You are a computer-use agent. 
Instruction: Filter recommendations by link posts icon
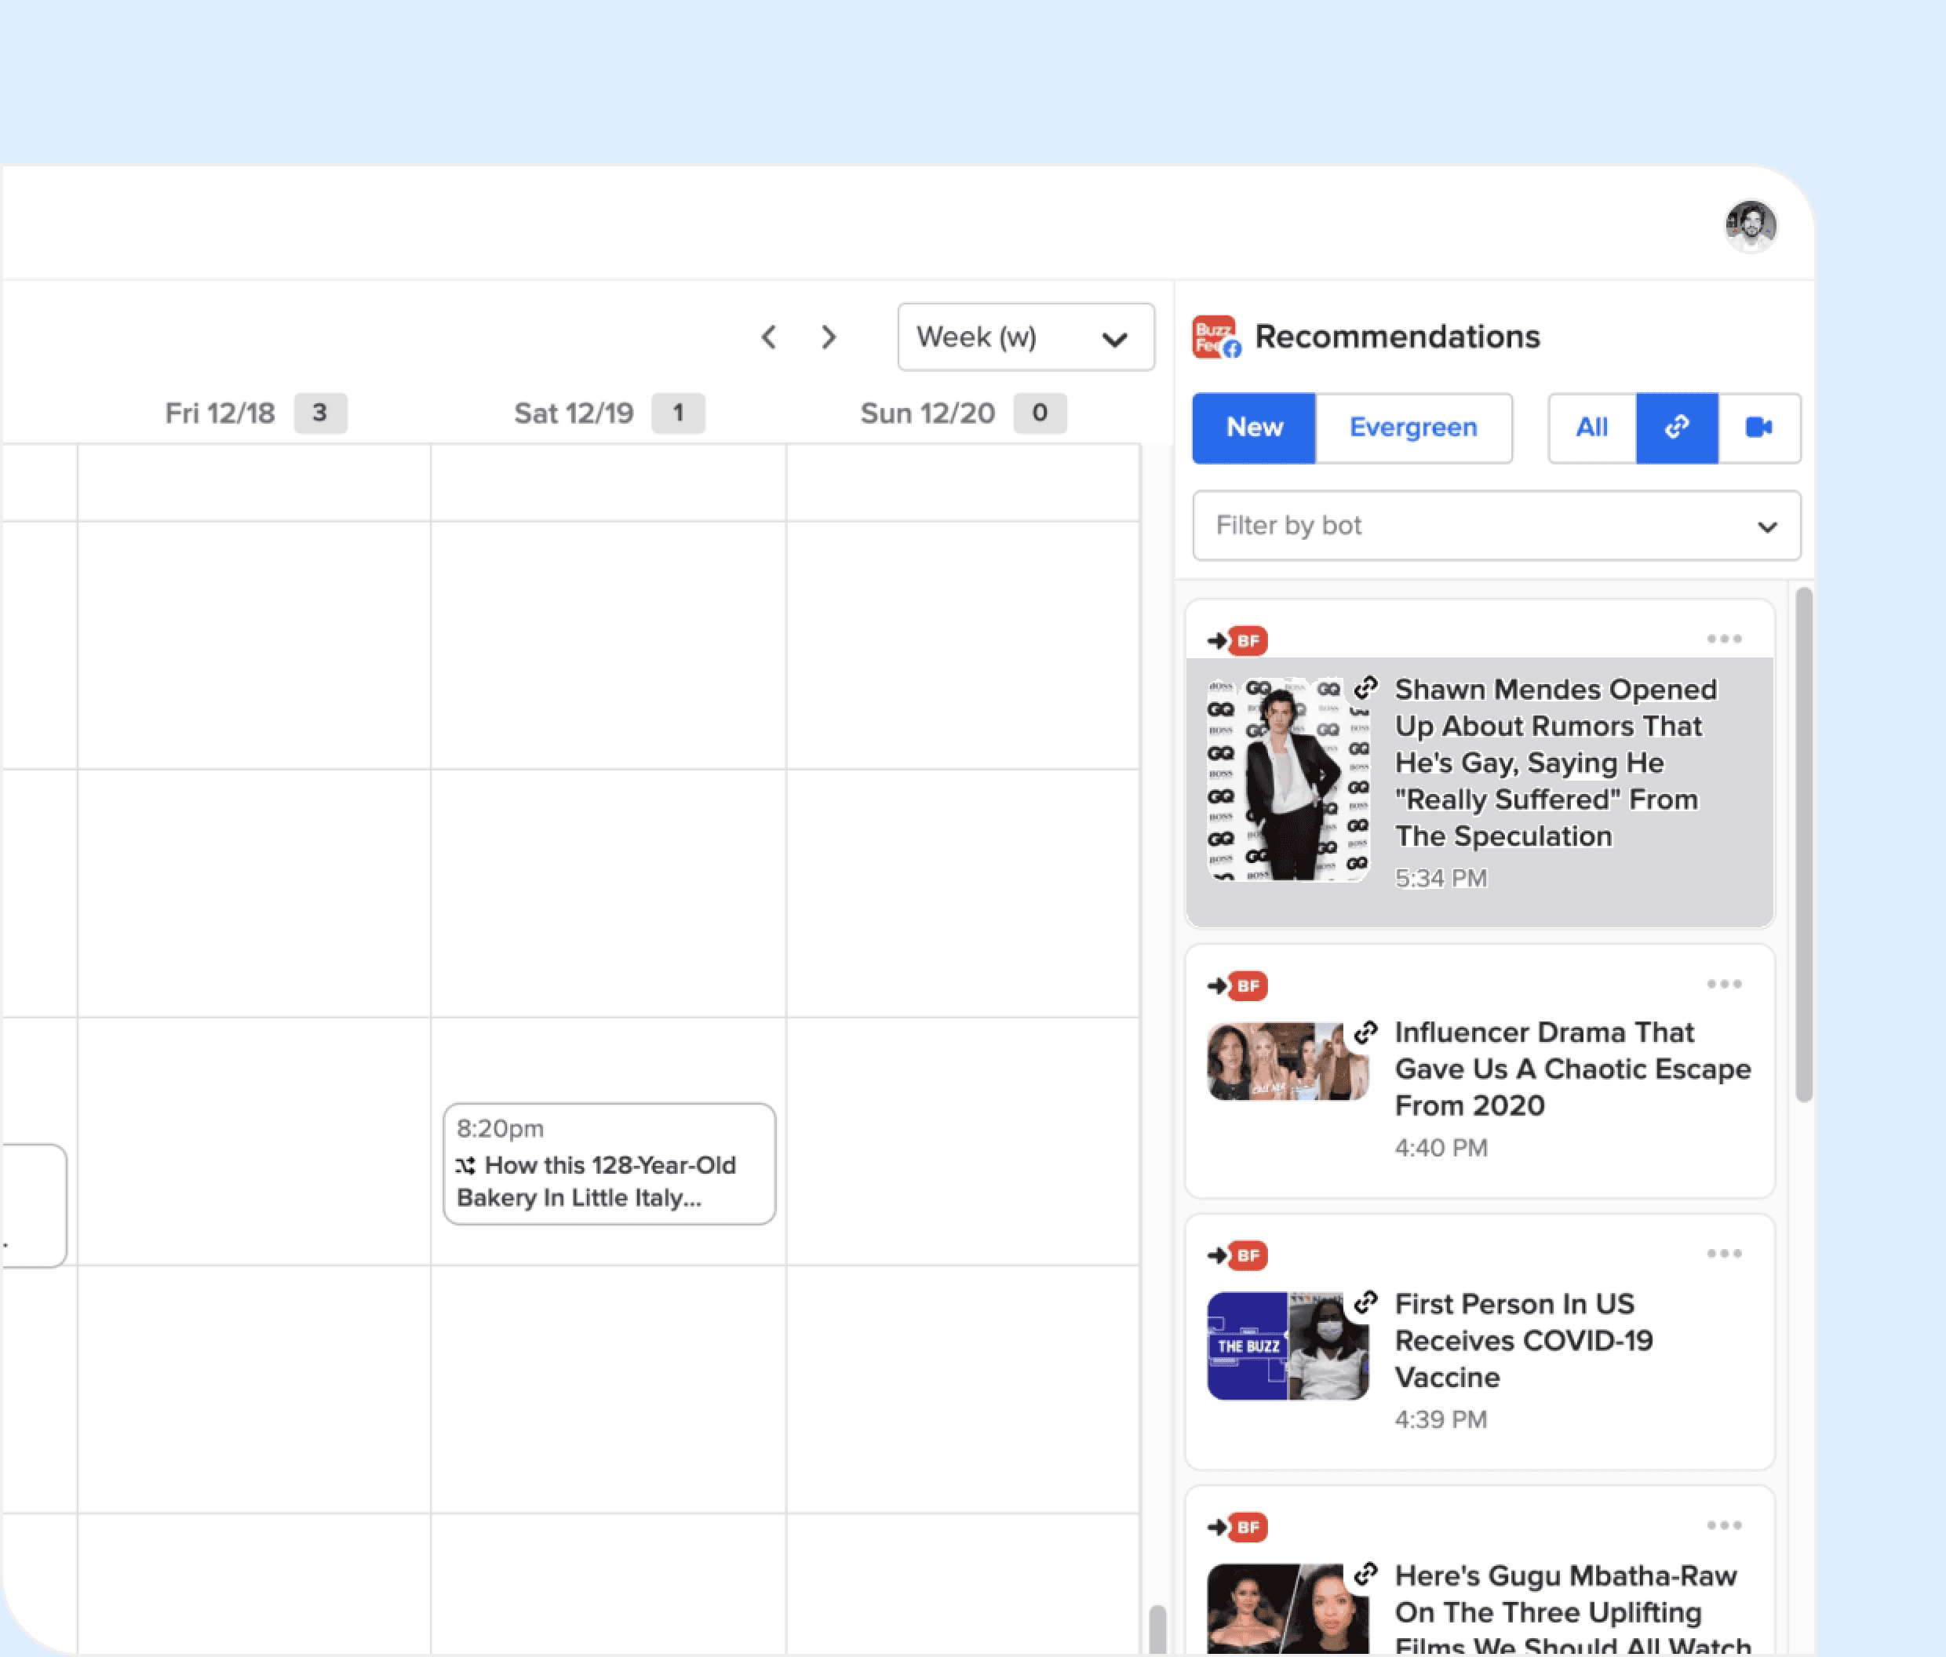(x=1676, y=428)
